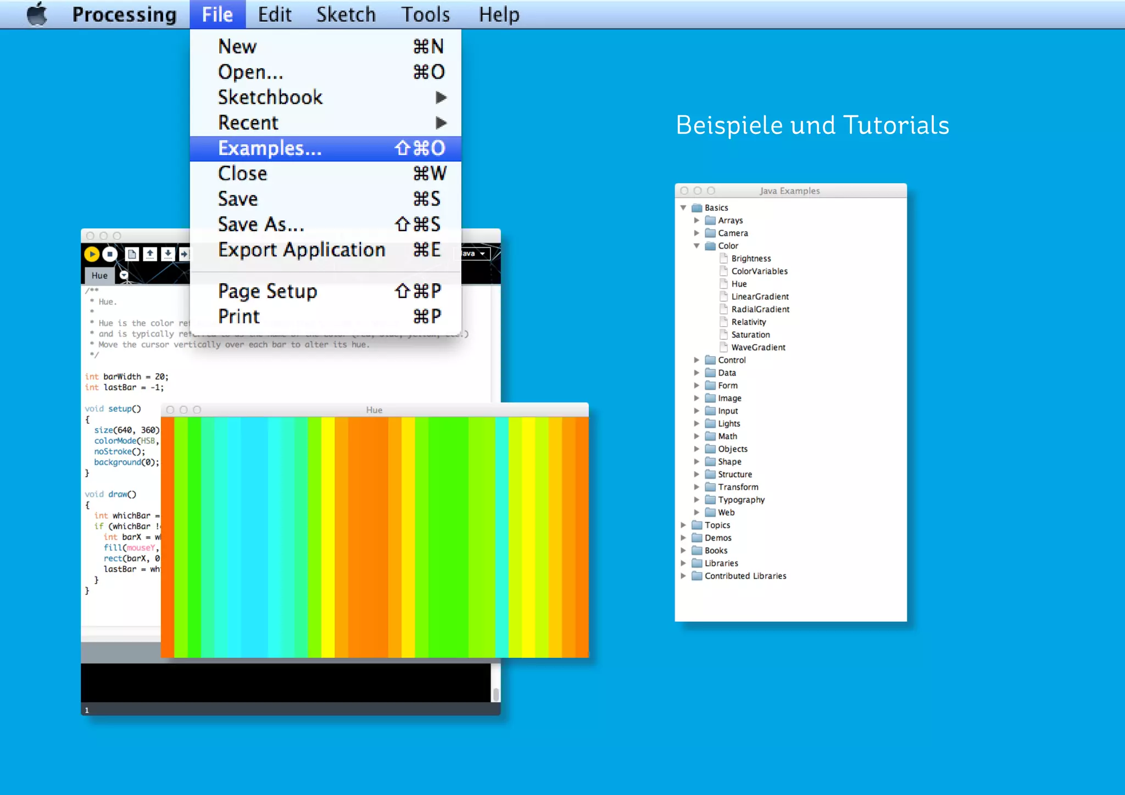This screenshot has height=795, width=1125.
Task: Choose Open... from the File menu
Action: point(326,72)
